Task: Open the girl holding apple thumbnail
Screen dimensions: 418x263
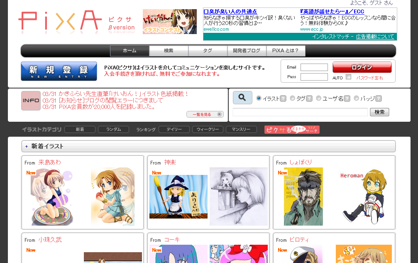Action: click(x=113, y=197)
